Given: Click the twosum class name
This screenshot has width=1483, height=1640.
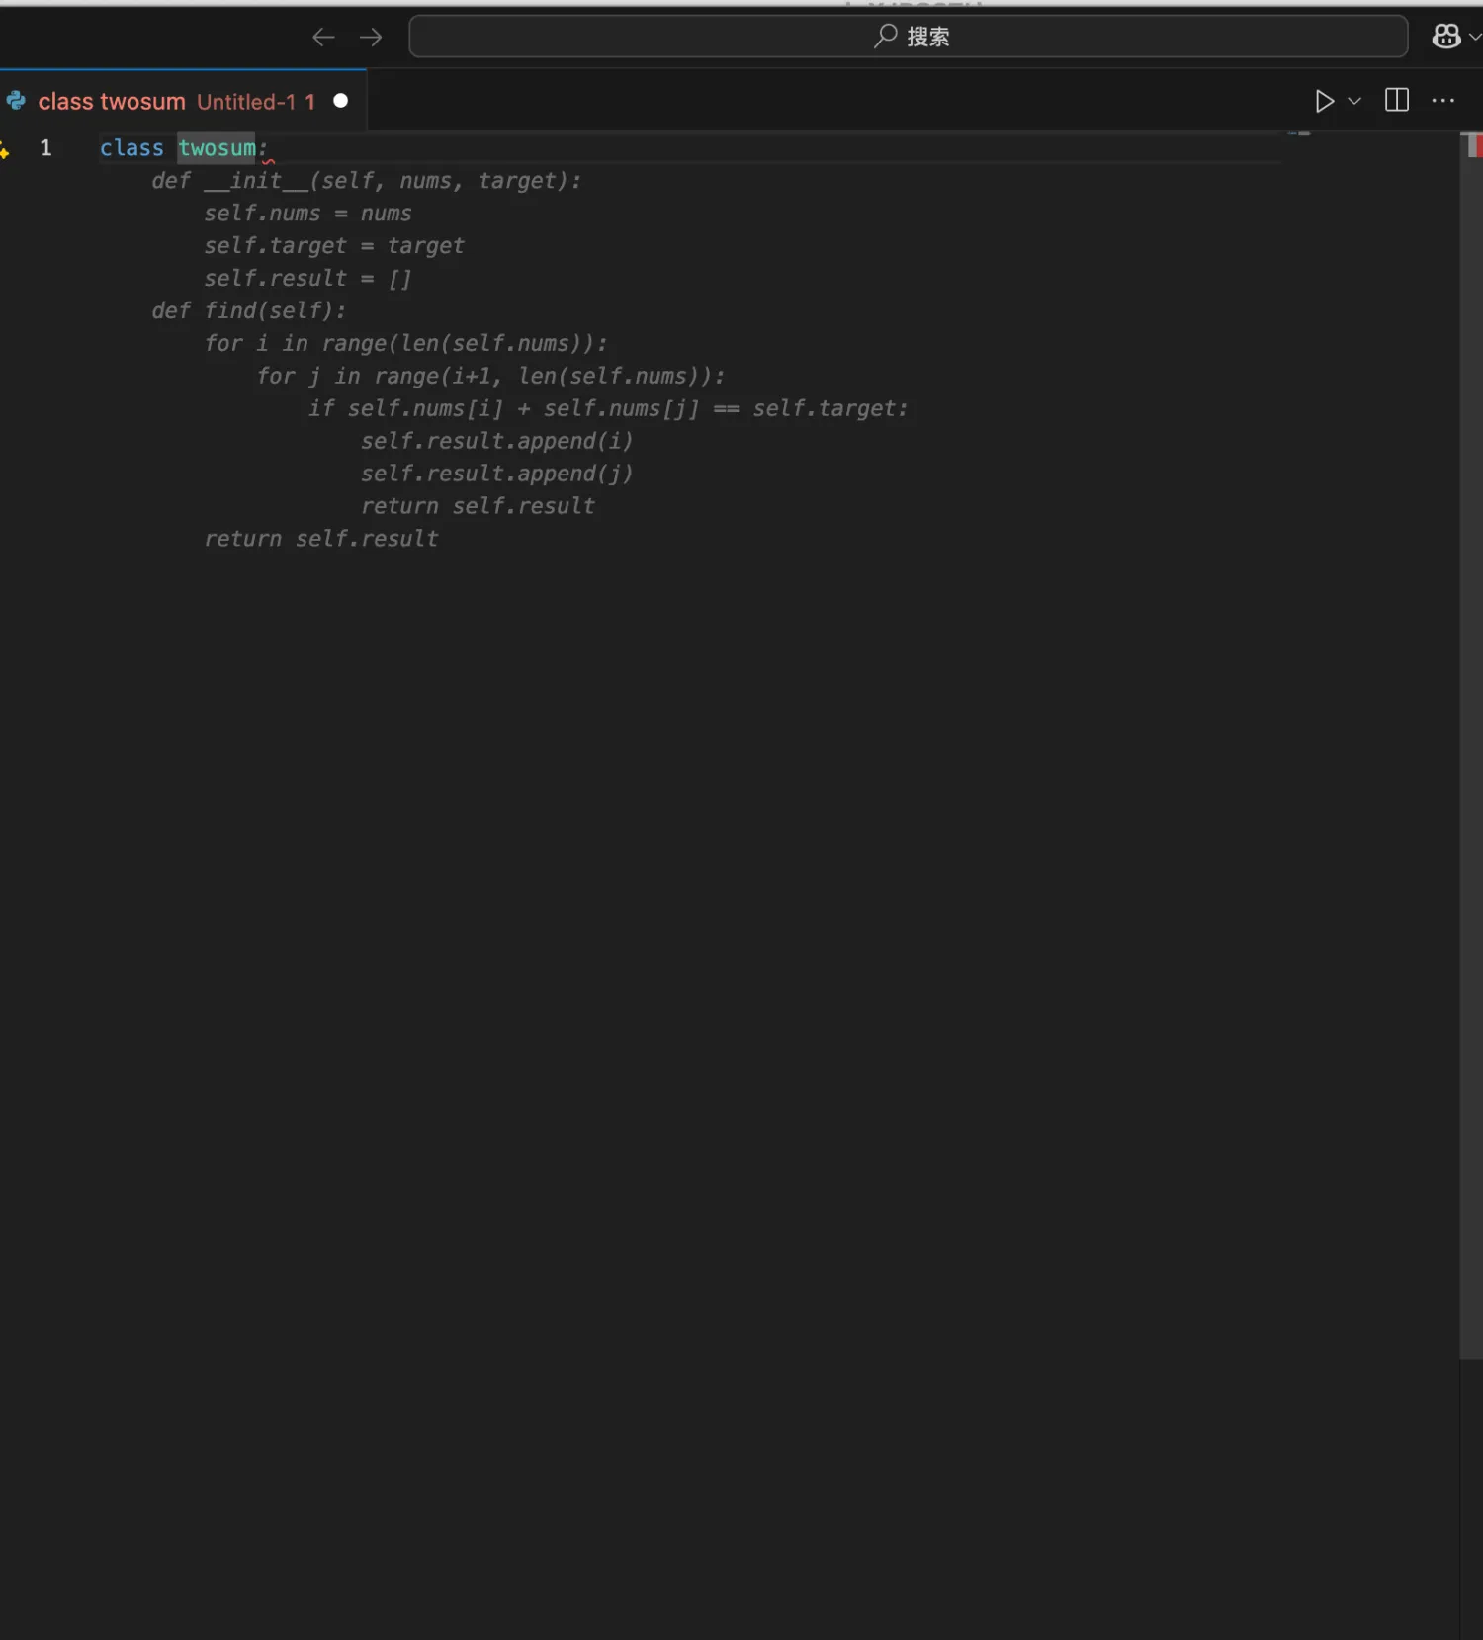Looking at the screenshot, I should click(x=217, y=148).
